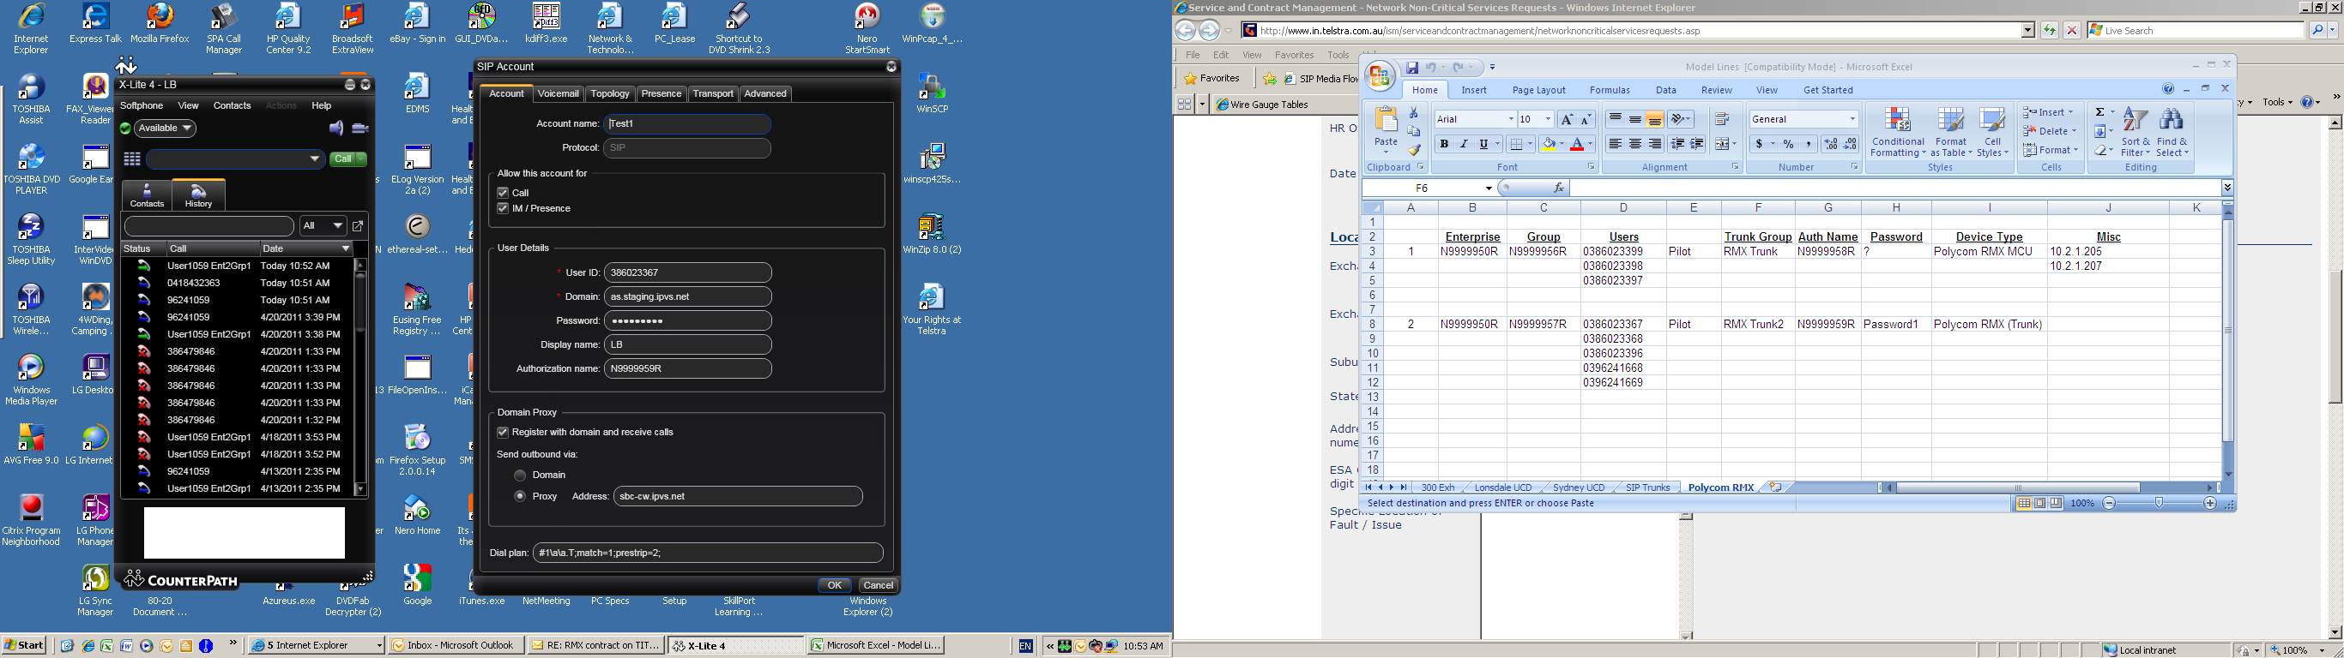Open X-Lite Available status dropdown
Screen dimensions: 2344x658
pos(166,129)
